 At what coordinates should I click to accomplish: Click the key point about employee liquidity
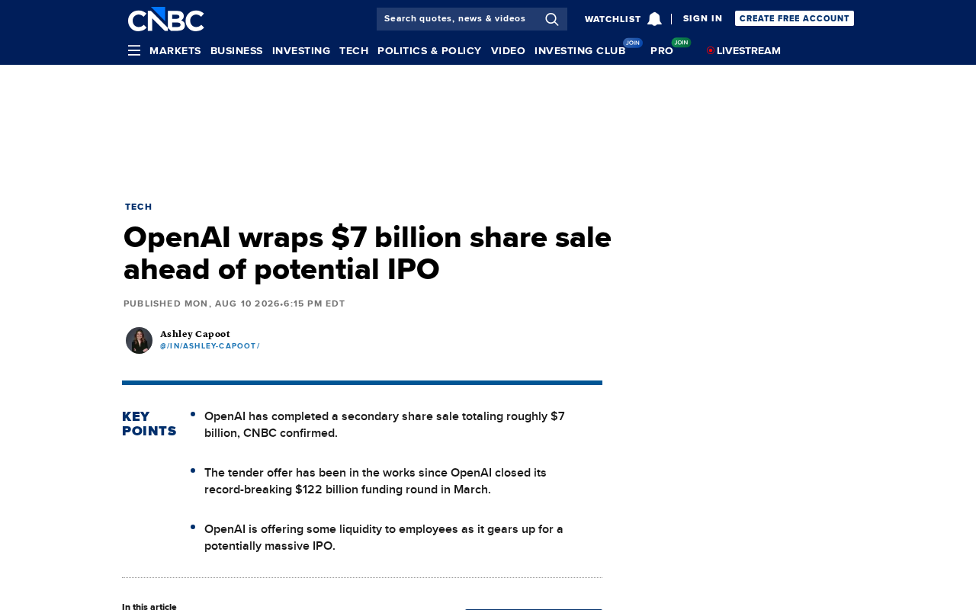[x=384, y=538]
